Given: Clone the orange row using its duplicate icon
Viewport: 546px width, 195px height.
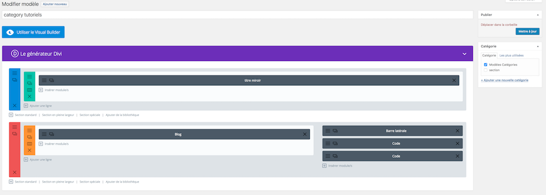Looking at the screenshot, I should click(30, 137).
